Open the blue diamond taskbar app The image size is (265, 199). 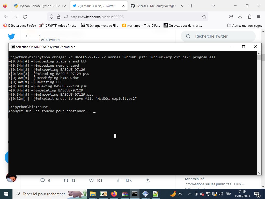pyautogui.click(x=145, y=194)
